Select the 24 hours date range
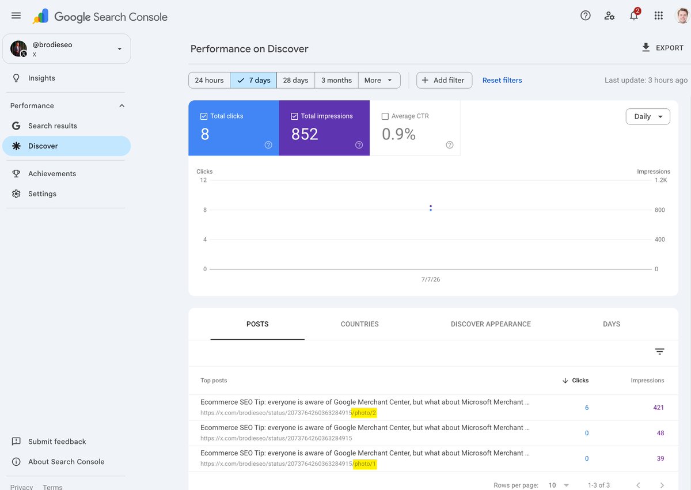 209,80
